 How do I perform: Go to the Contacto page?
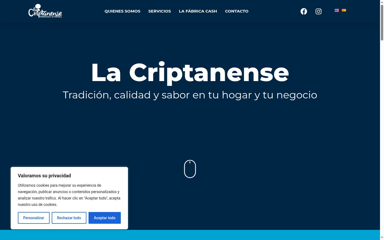(x=237, y=11)
